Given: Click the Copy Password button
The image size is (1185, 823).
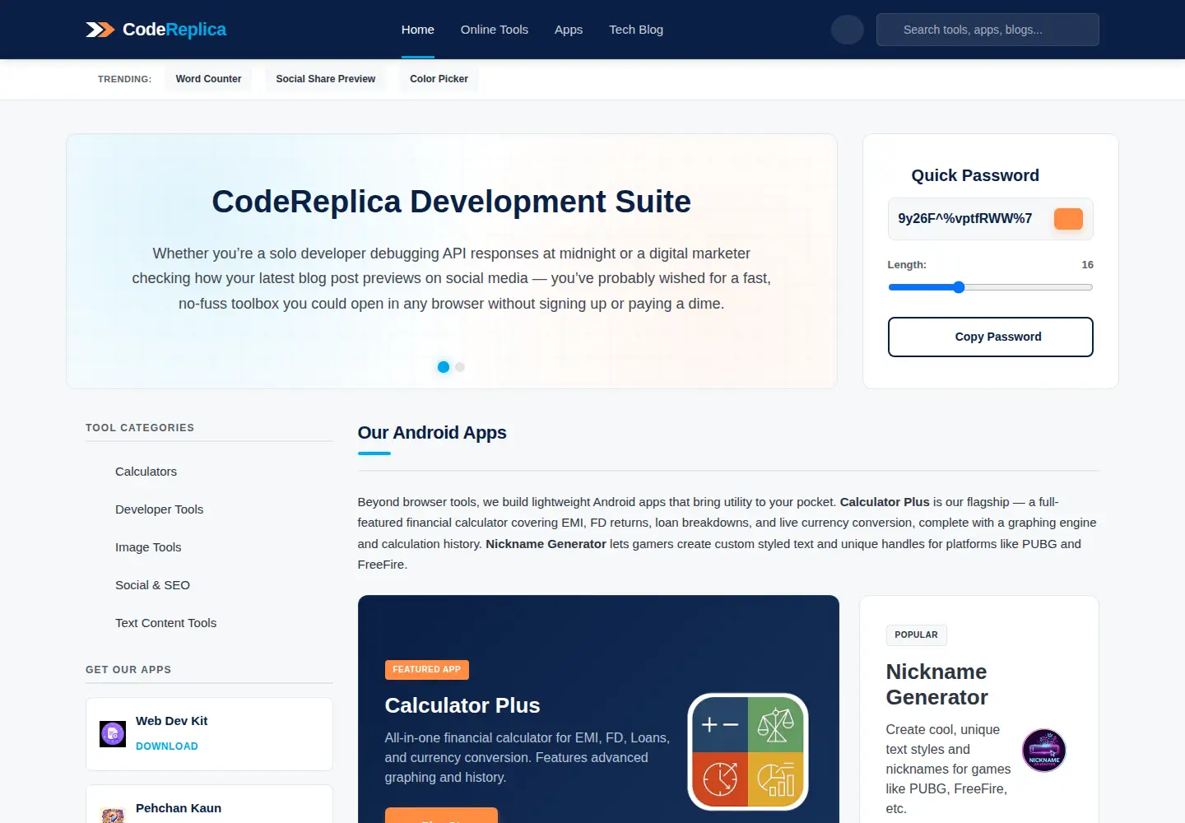Looking at the screenshot, I should click(991, 337).
